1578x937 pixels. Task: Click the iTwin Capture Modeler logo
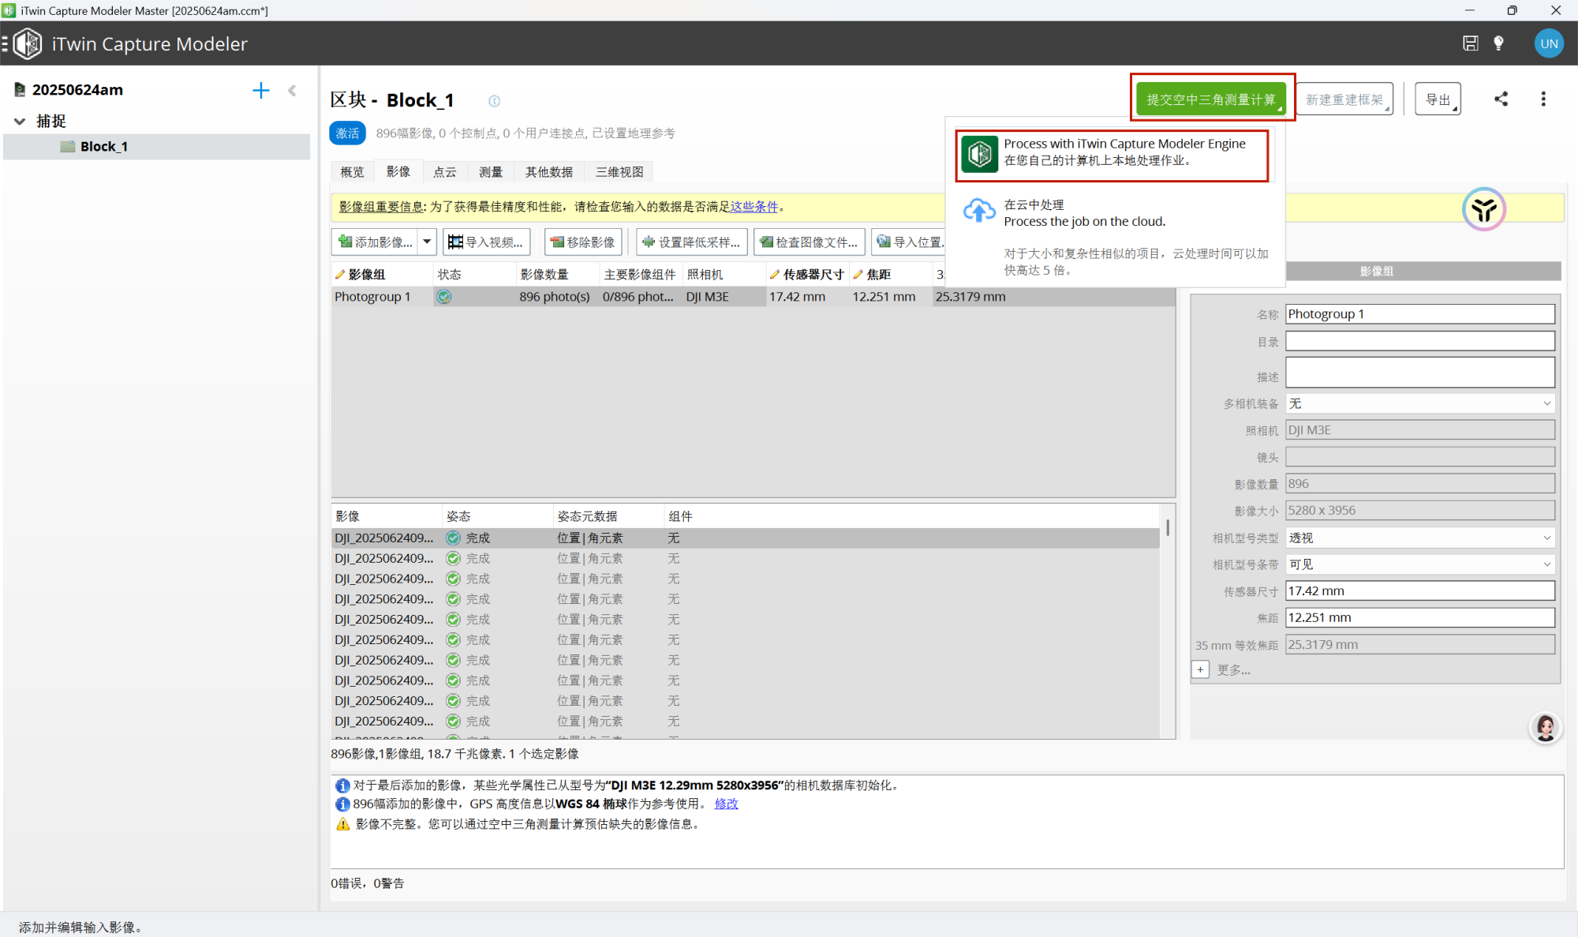coord(28,44)
